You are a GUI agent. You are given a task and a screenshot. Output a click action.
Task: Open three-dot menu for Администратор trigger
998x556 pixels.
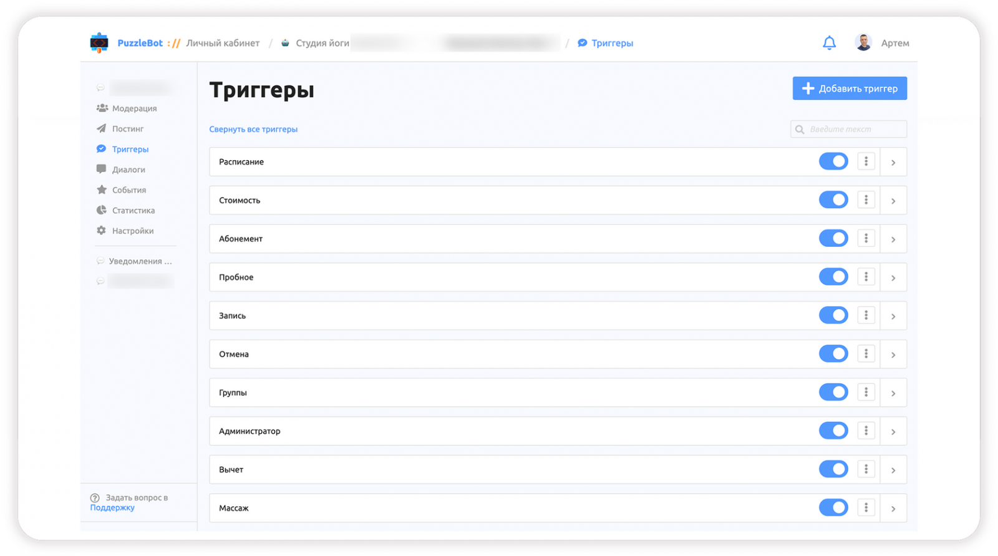tap(866, 431)
